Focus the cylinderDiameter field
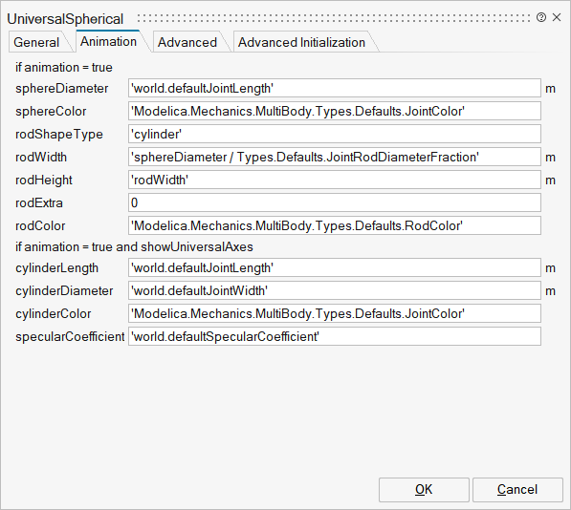The height and width of the screenshot is (510, 571). [335, 290]
